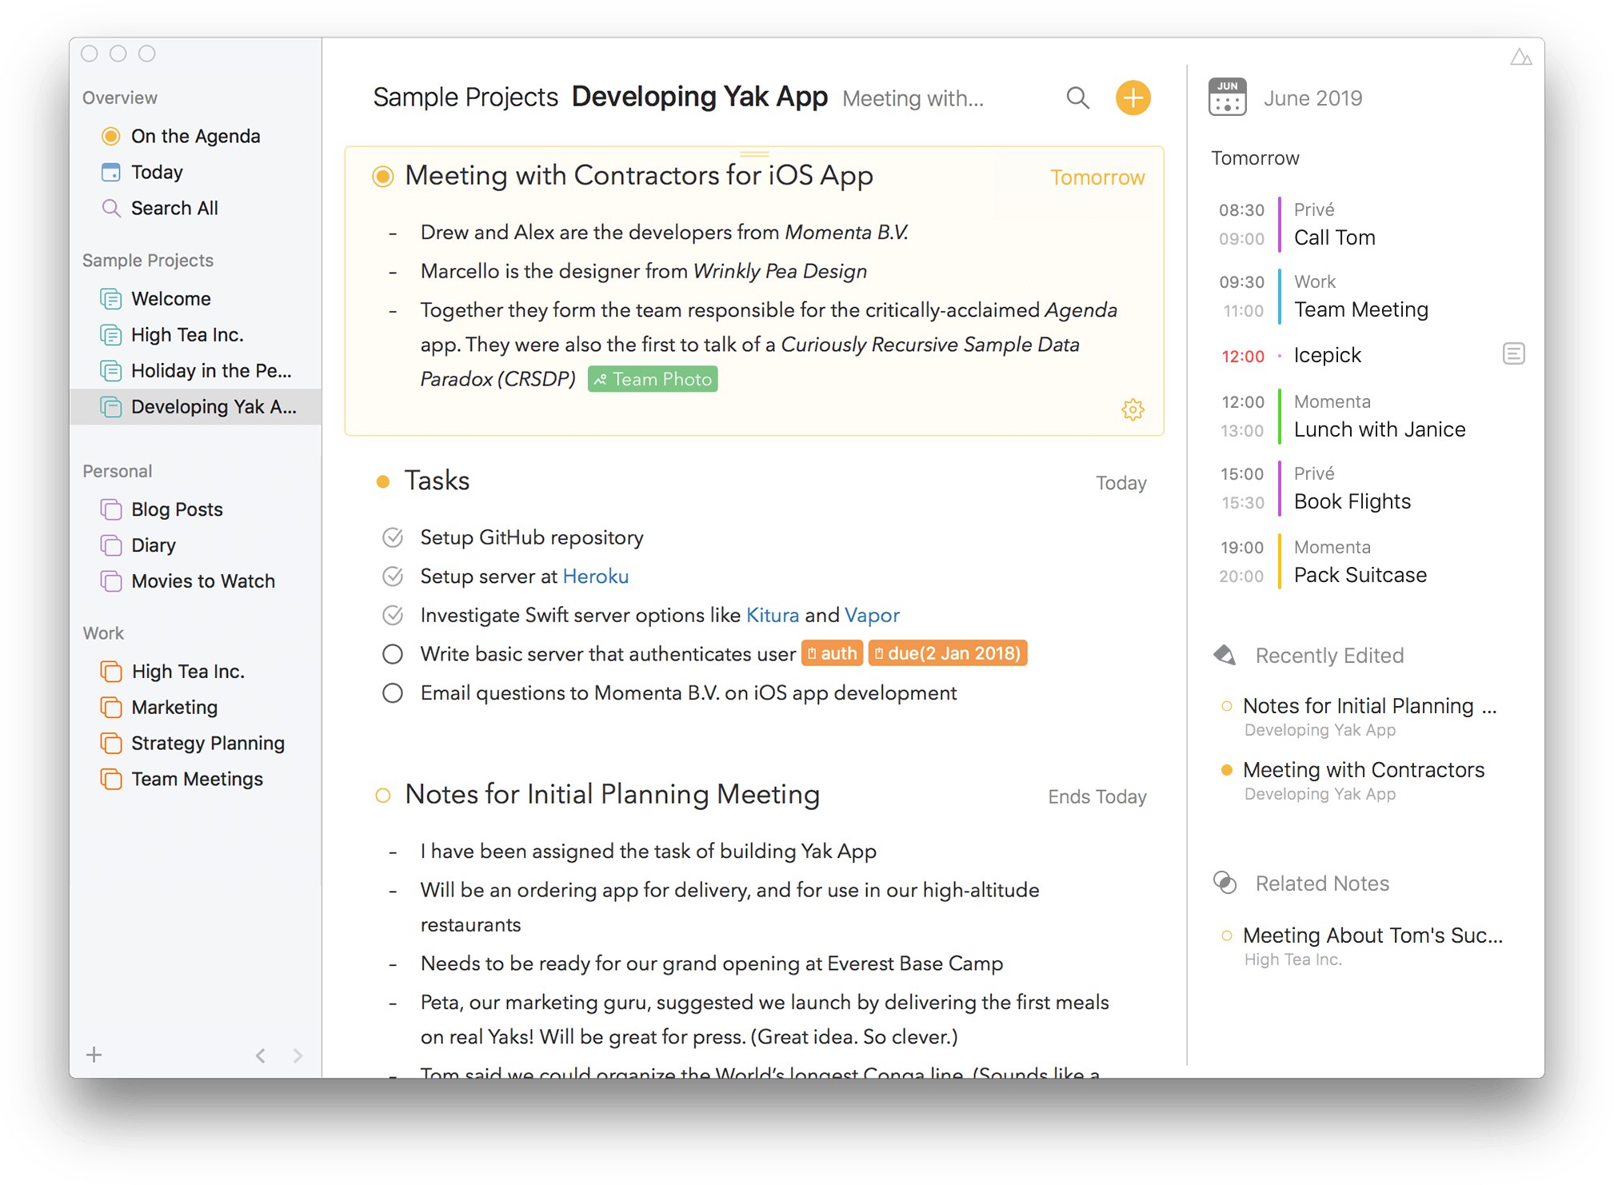Viewport: 1614px width, 1185px height.
Task: Click the note icon beside Icepick event
Action: (1513, 353)
